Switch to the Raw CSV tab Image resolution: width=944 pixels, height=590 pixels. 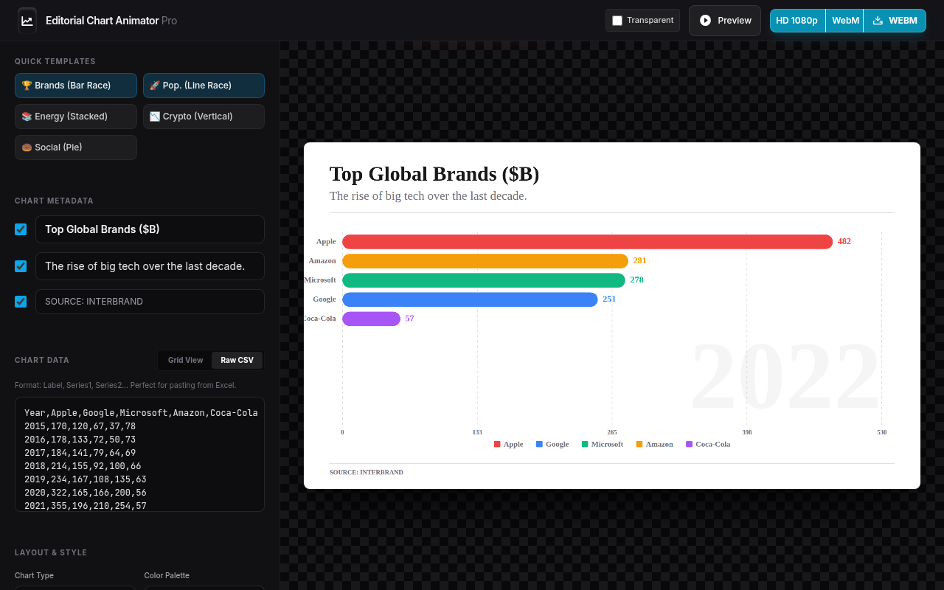237,360
